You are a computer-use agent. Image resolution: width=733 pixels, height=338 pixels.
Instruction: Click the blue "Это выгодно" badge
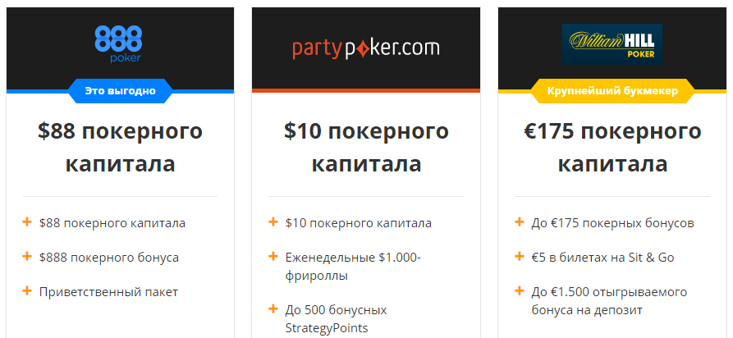[x=120, y=91]
